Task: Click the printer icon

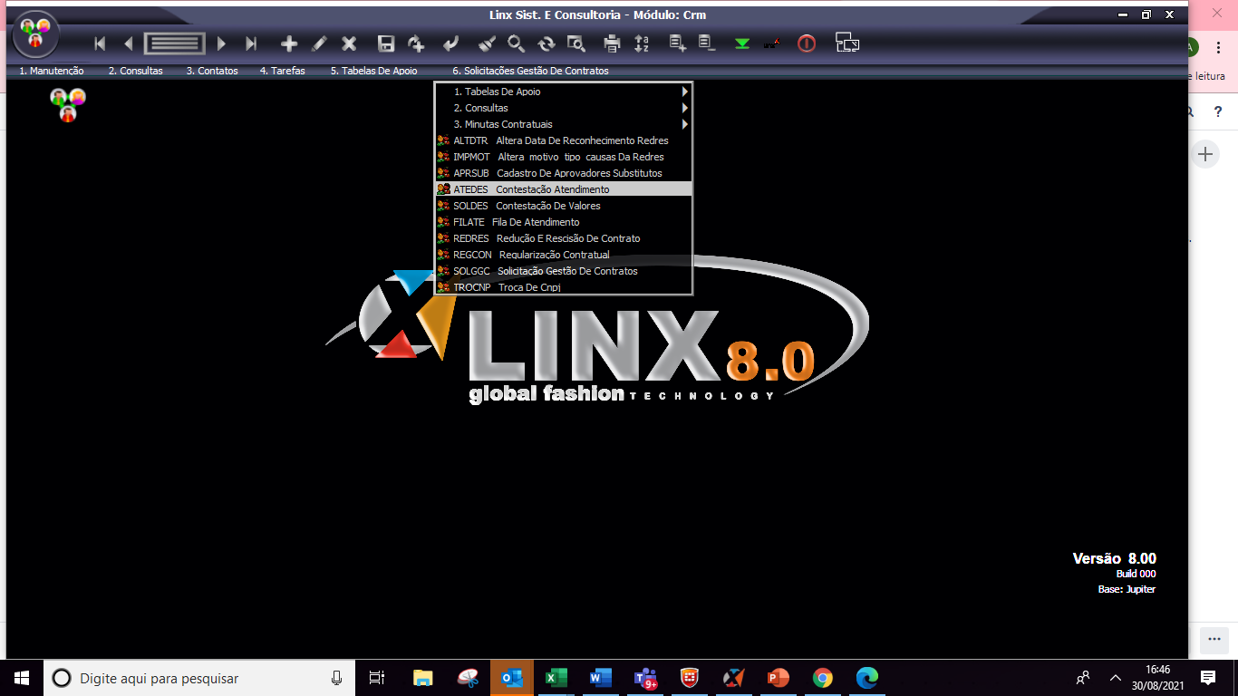Action: pyautogui.click(x=613, y=43)
